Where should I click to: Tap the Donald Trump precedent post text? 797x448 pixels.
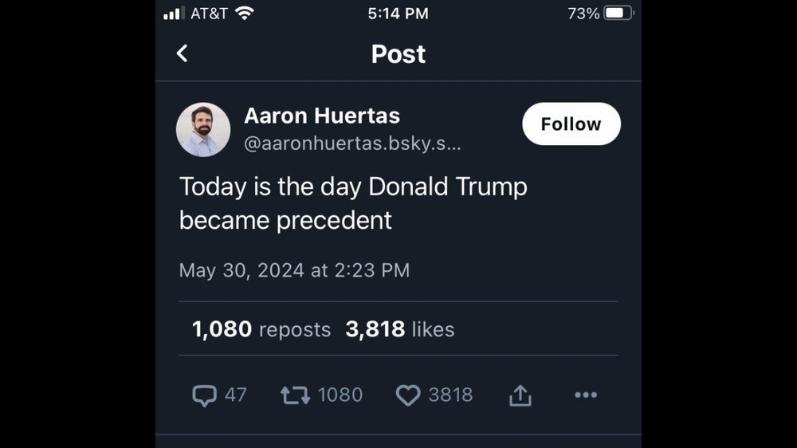tap(353, 203)
